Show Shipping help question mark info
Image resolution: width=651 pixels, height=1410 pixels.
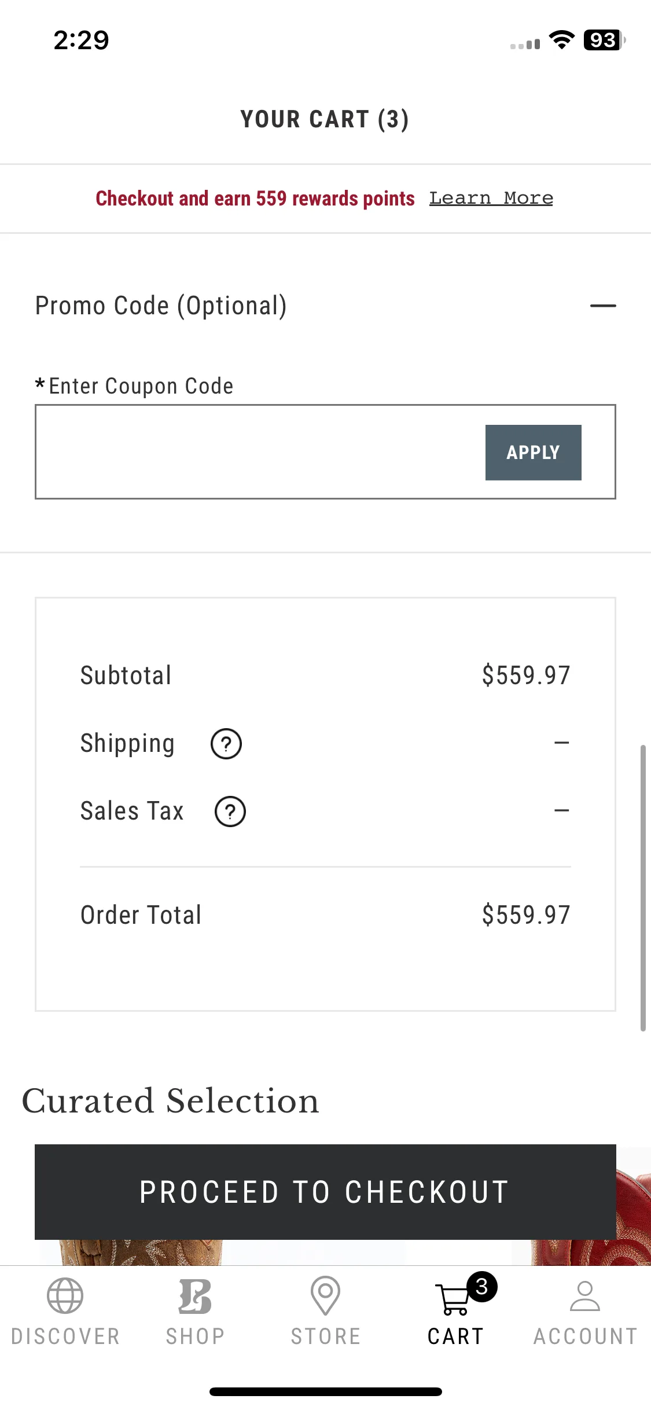tap(226, 744)
